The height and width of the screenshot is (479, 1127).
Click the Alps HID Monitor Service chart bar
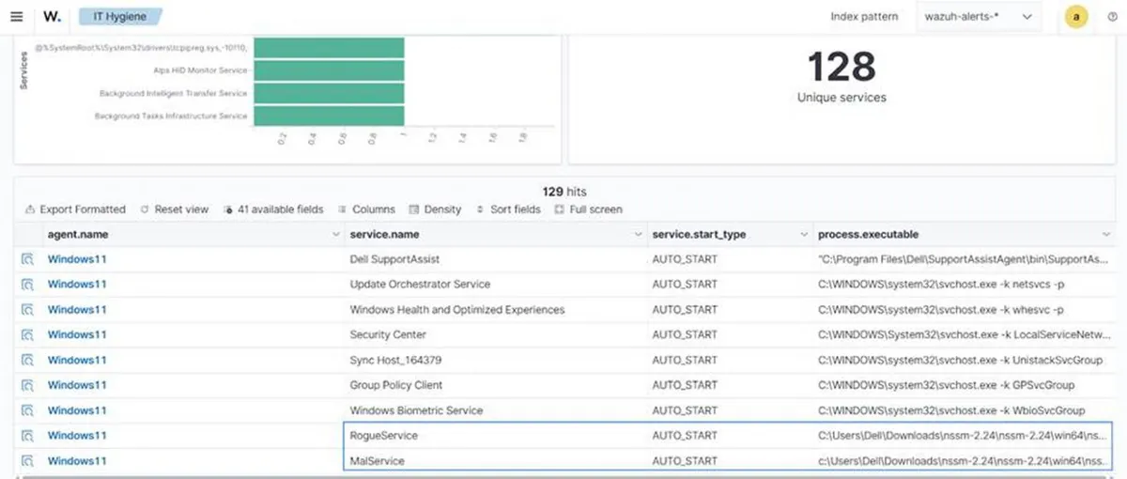pos(329,70)
